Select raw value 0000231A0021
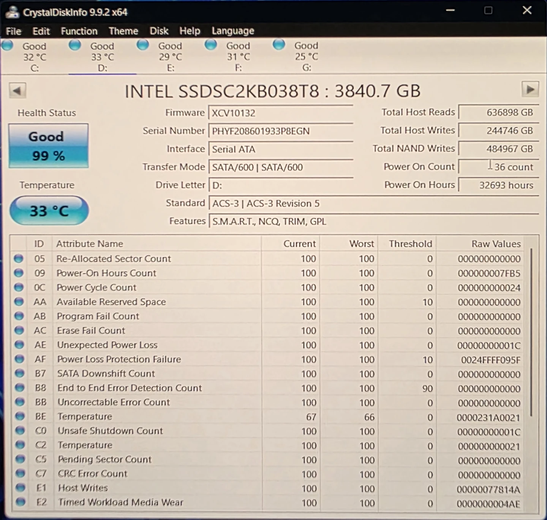 coord(488,417)
